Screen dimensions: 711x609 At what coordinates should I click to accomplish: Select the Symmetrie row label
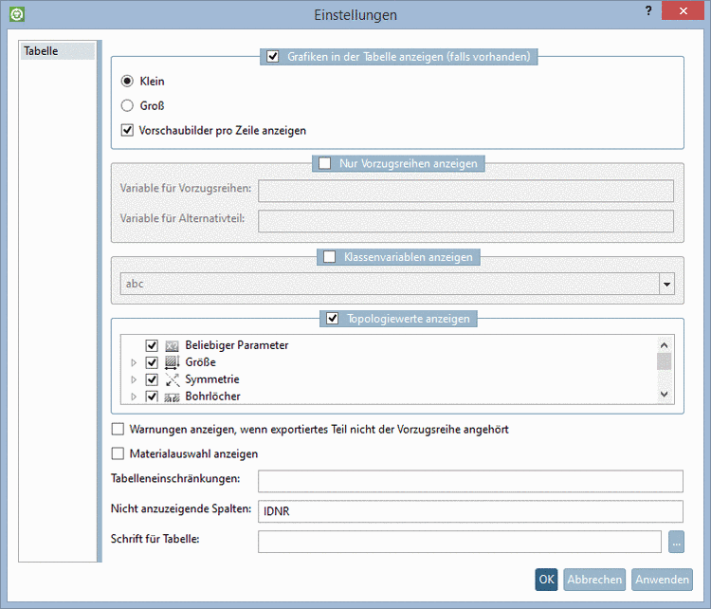tap(212, 378)
